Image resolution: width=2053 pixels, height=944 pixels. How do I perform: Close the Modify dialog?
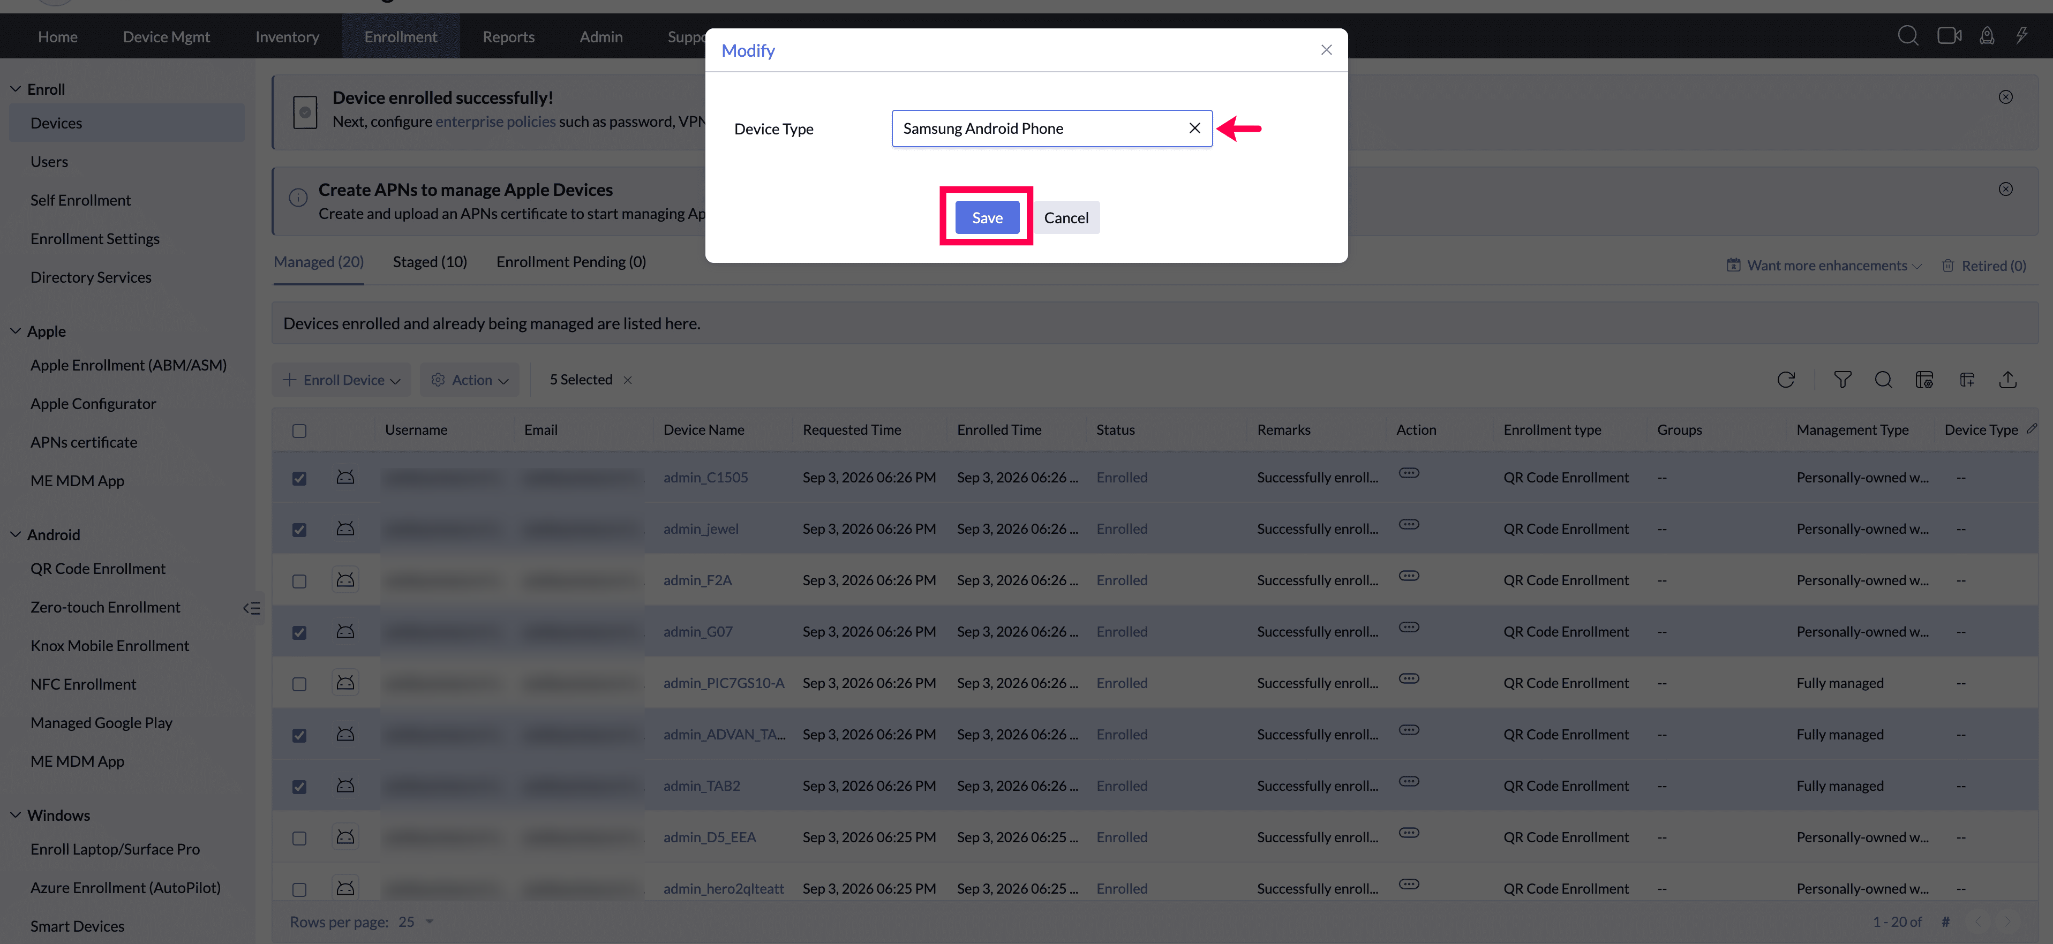1325,50
